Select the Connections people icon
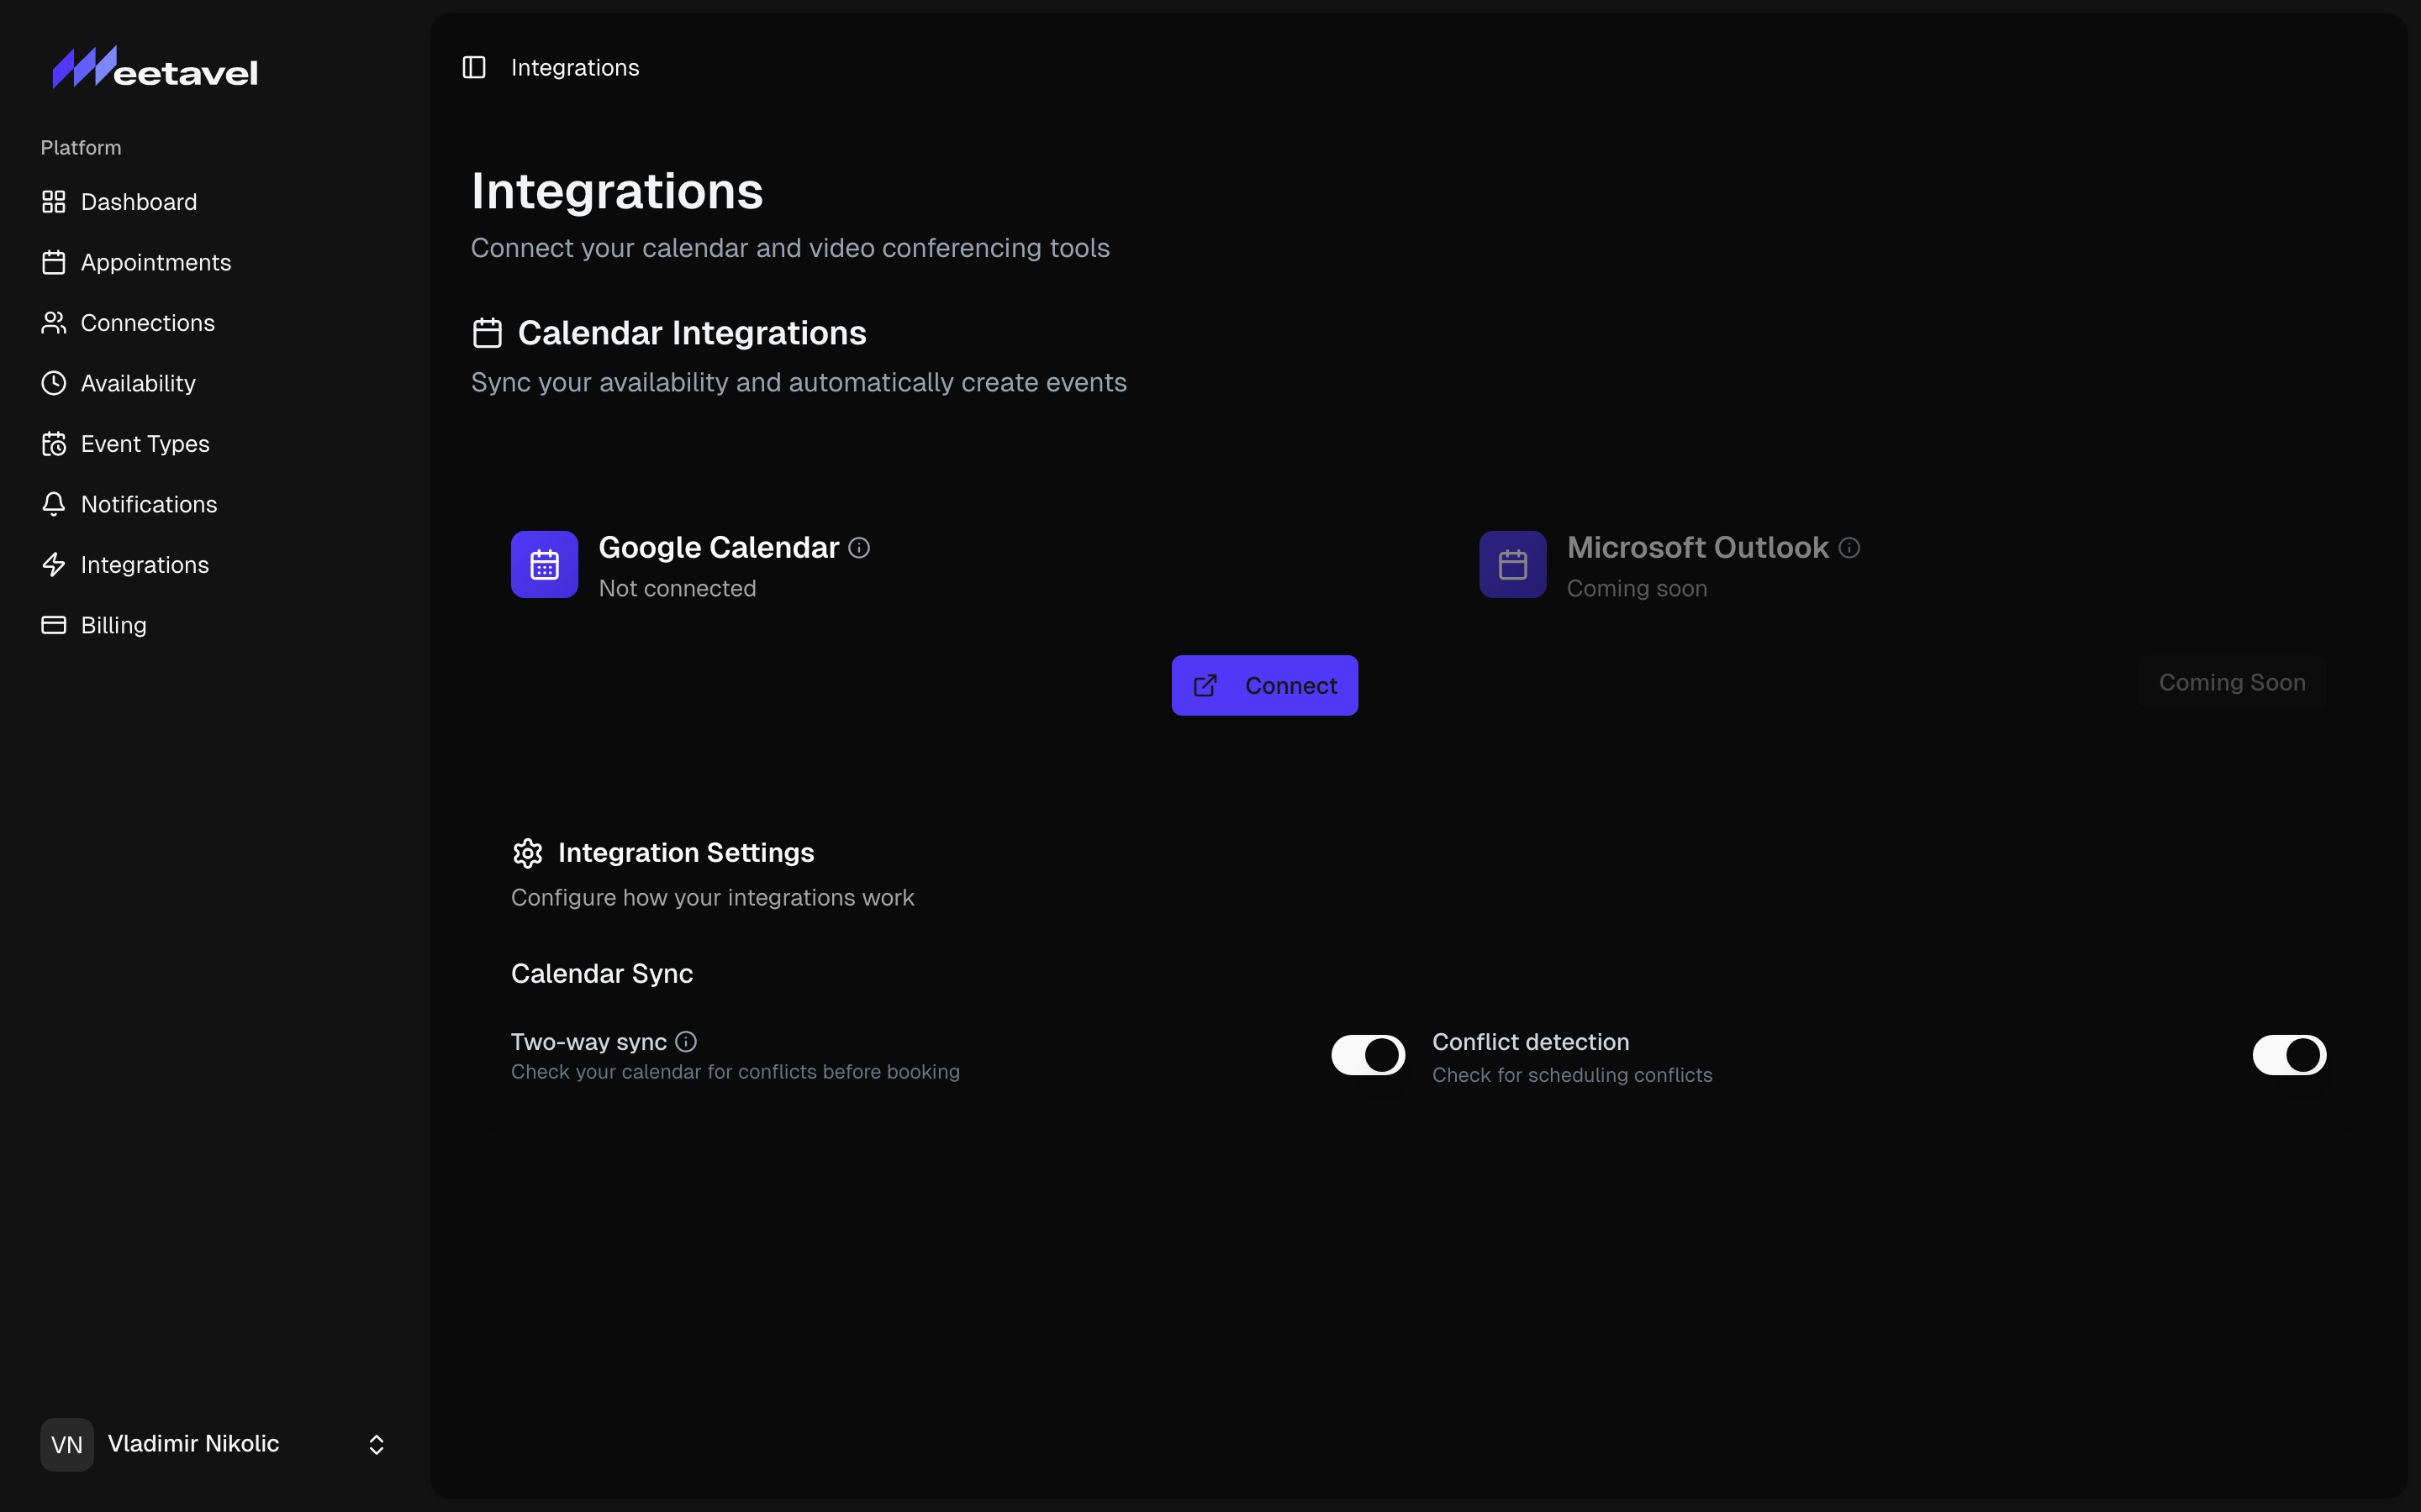 (x=54, y=322)
